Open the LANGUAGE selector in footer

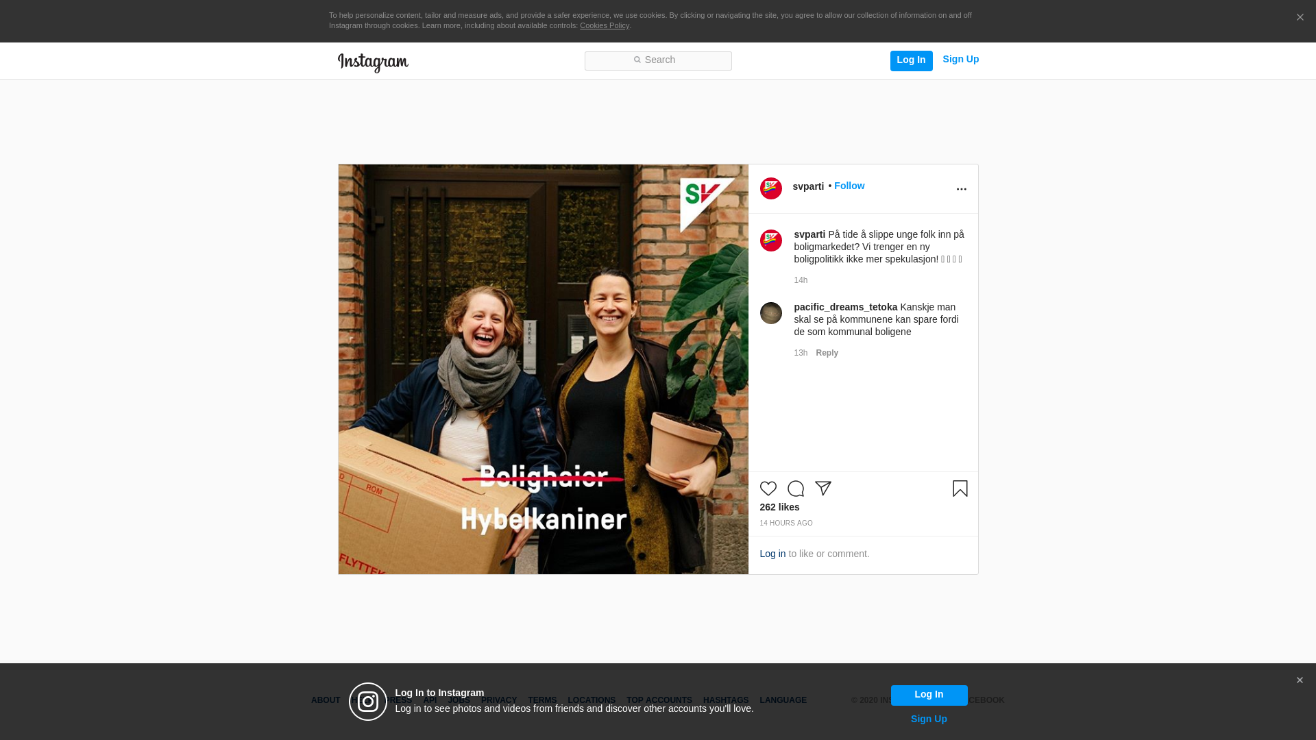pyautogui.click(x=783, y=700)
